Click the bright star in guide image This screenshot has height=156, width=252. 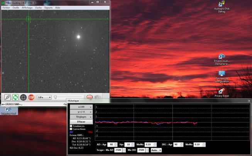[x=78, y=37]
